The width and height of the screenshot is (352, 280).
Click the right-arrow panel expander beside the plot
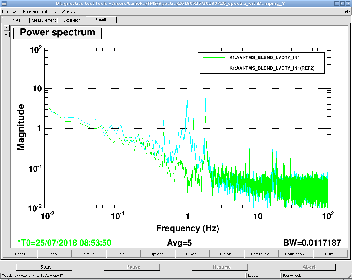(6, 28)
